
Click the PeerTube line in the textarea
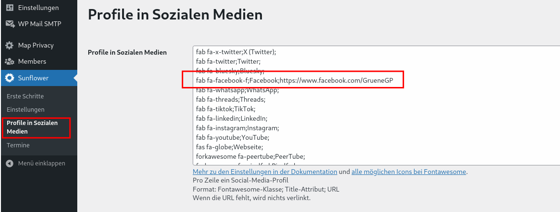click(x=250, y=156)
